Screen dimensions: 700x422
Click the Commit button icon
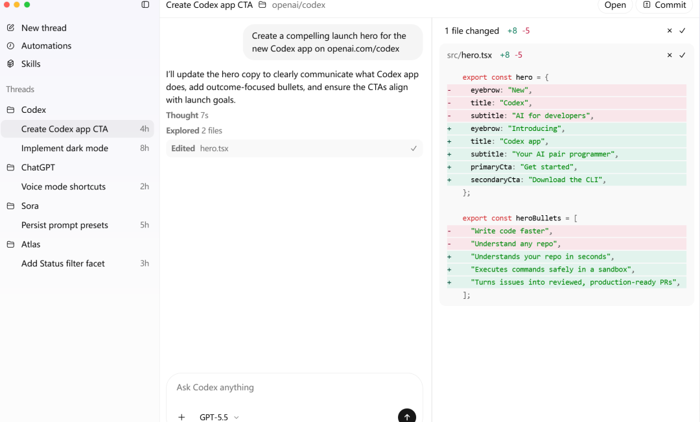(x=647, y=5)
